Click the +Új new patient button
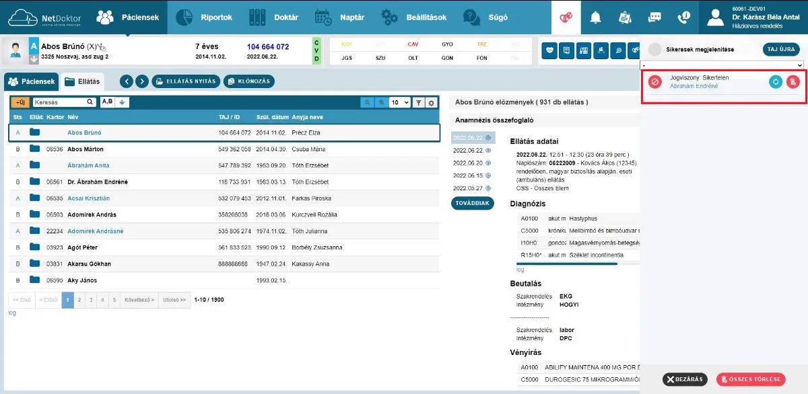This screenshot has height=394, width=808. (x=20, y=102)
